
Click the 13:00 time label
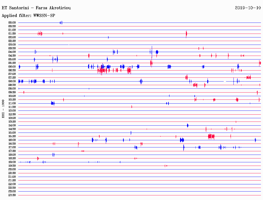12,118
